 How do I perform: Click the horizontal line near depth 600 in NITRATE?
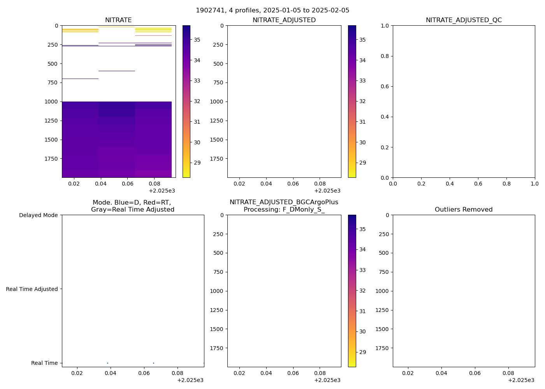click(x=117, y=71)
